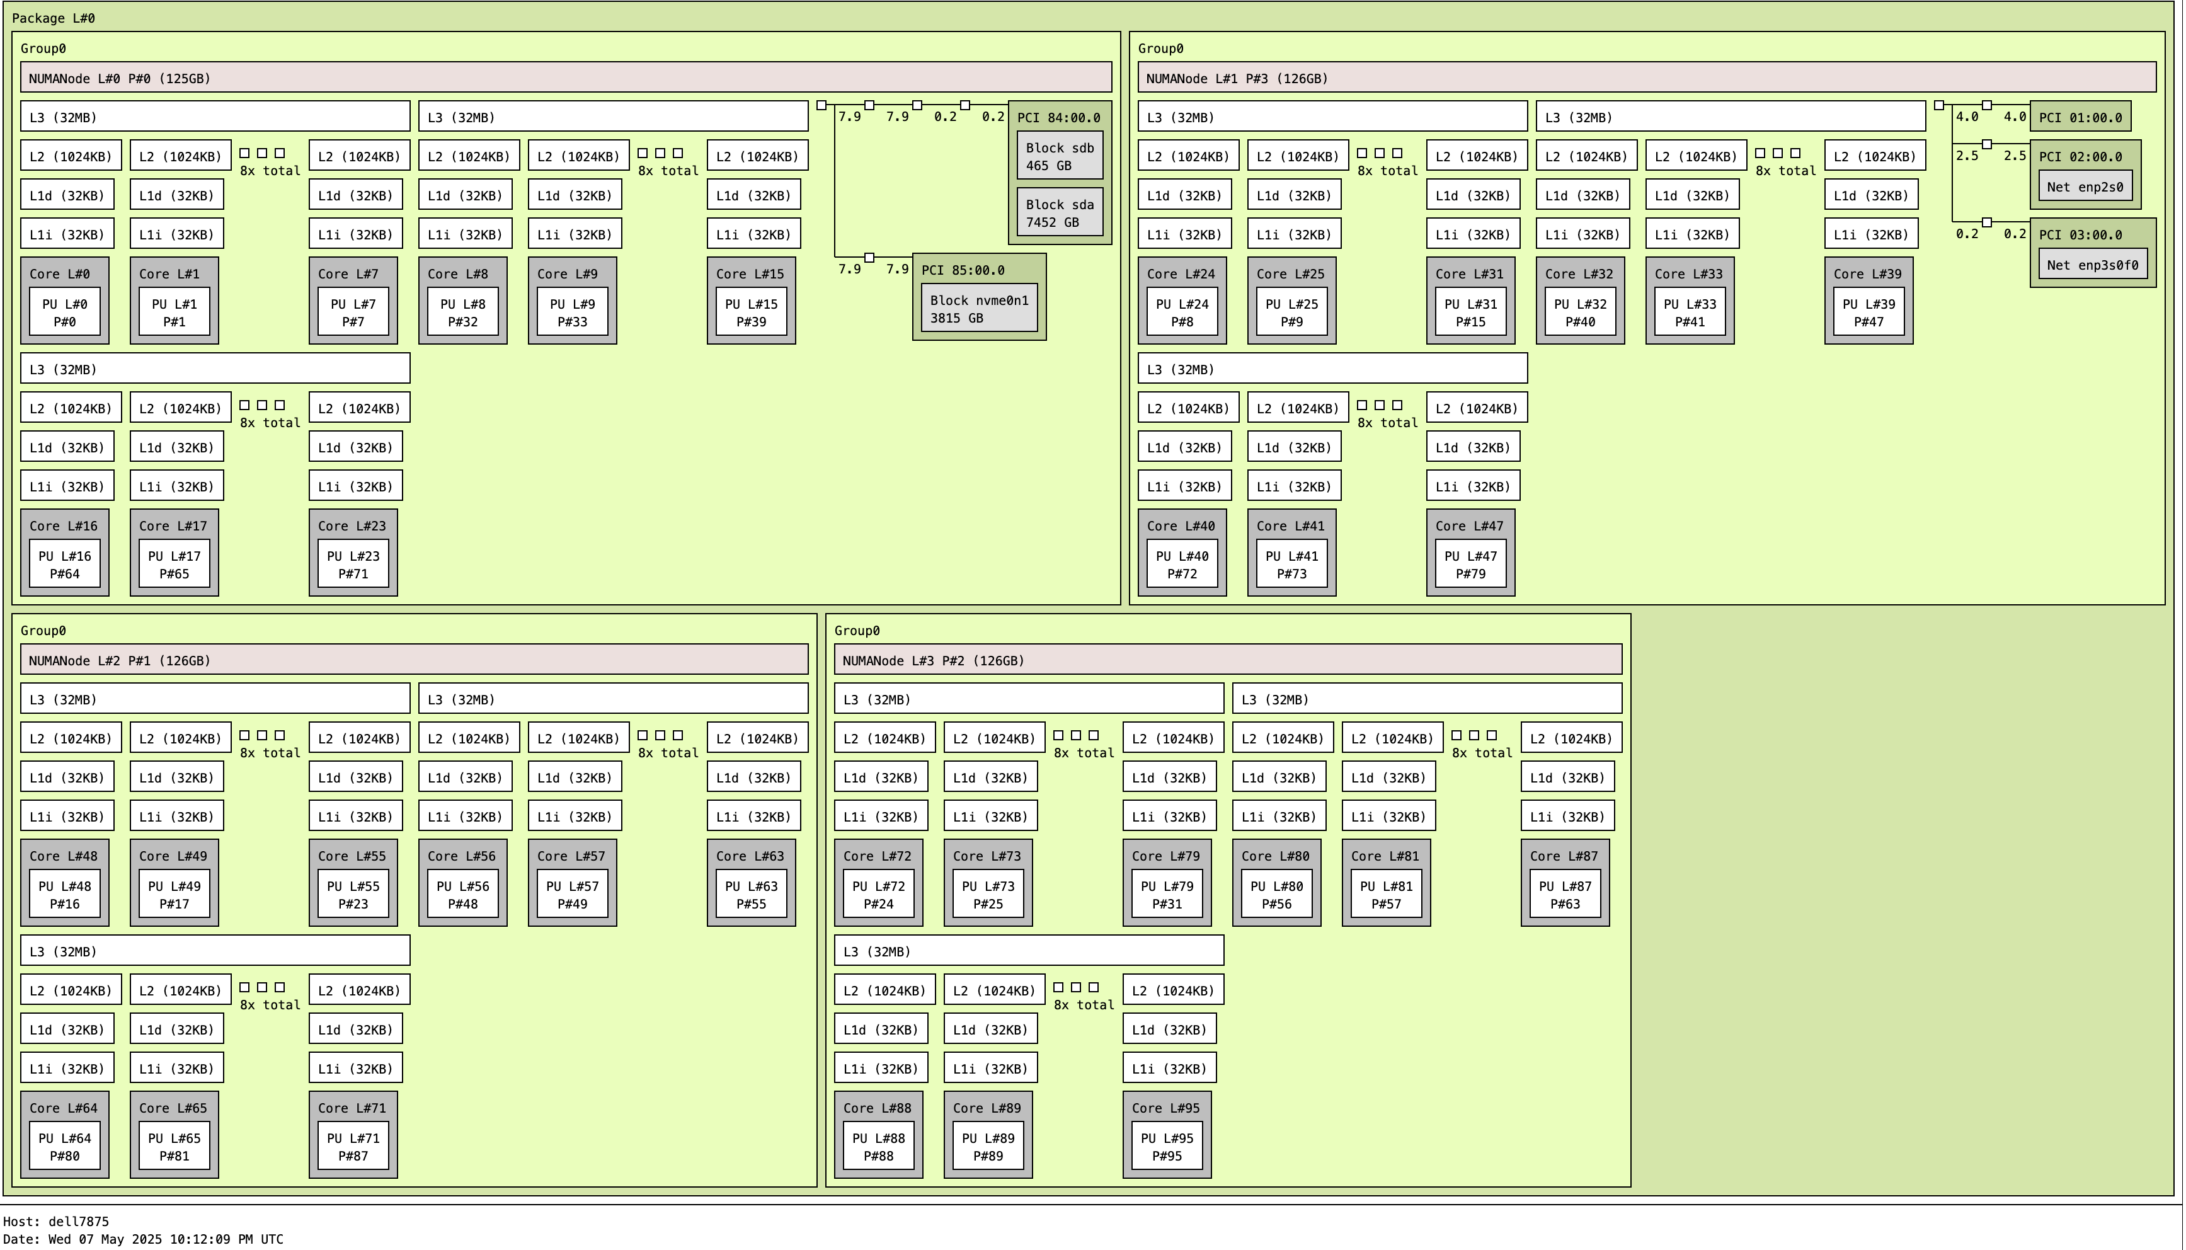Image resolution: width=2186 pixels, height=1250 pixels.
Task: Click Core L#63 label
Action: (750, 856)
